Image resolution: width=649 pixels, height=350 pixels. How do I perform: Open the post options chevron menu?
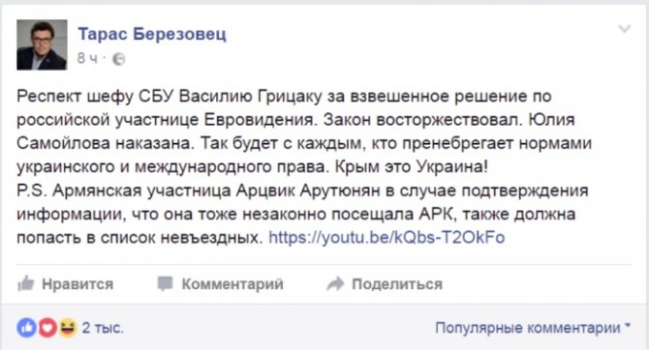pyautogui.click(x=624, y=28)
